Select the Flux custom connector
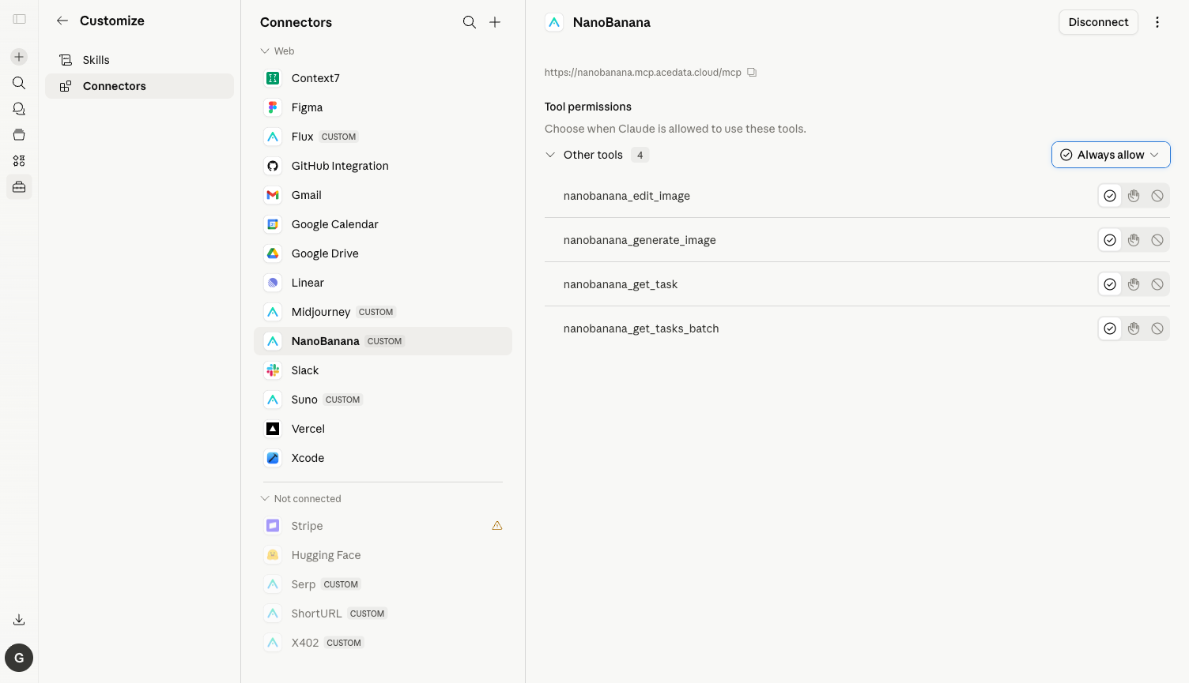This screenshot has width=1189, height=683. click(383, 137)
